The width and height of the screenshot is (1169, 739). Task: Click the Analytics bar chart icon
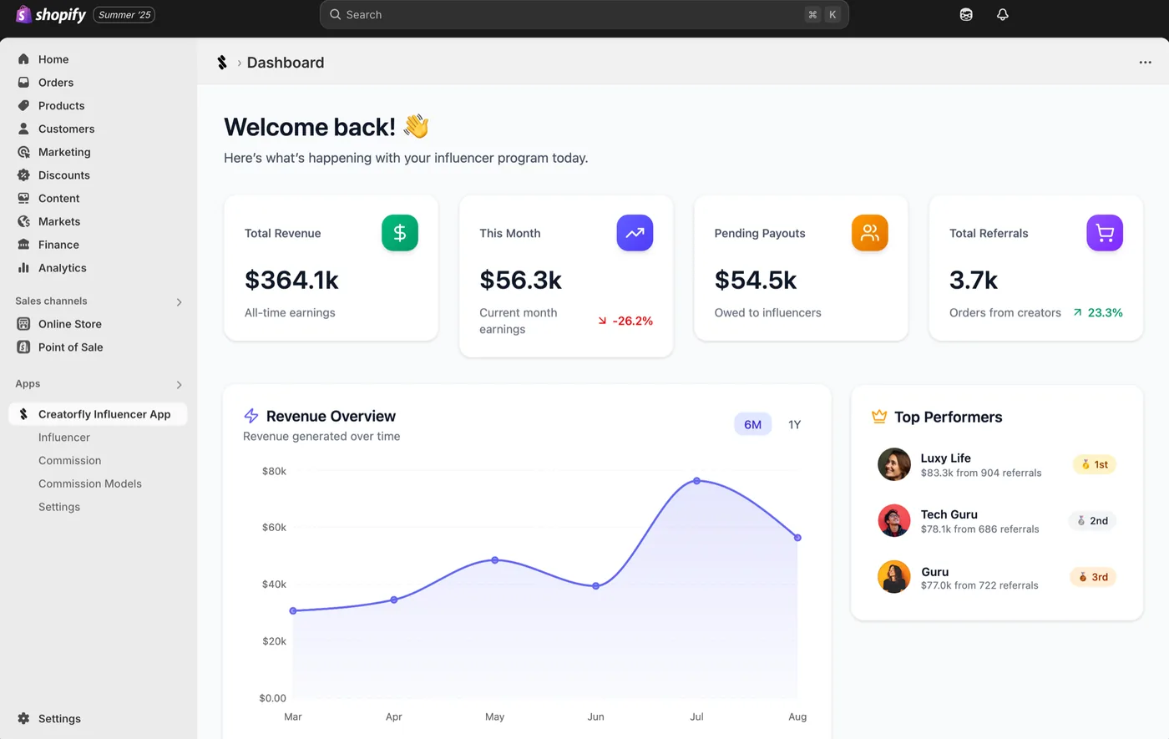[23, 268]
